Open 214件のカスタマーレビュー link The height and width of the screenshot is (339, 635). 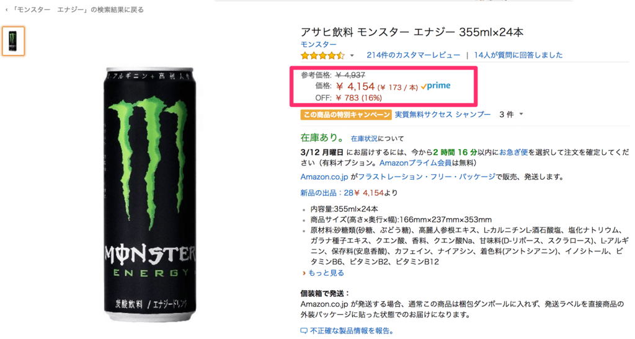413,55
